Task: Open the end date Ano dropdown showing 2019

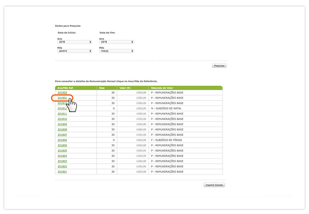Action: [x=116, y=42]
